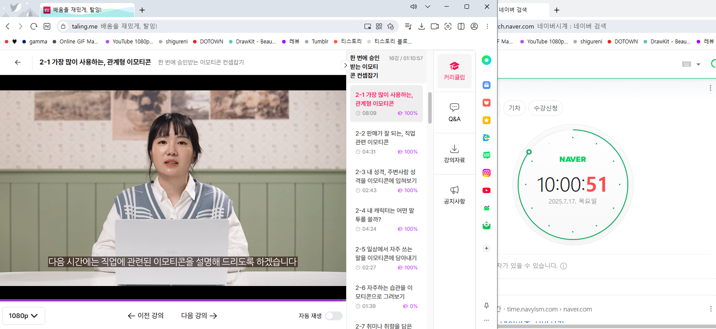Open a new tab in taling window

tap(142, 10)
